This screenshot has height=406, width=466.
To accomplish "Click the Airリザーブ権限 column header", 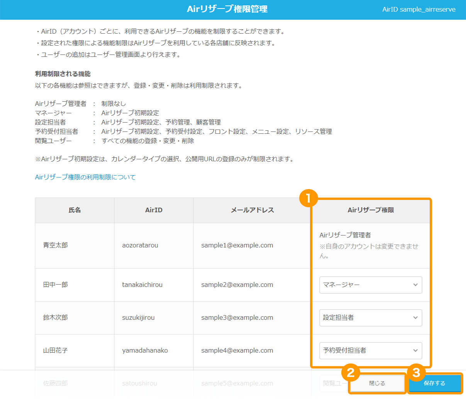I will pos(371,210).
